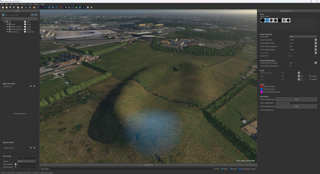Toggle visibility eye of WATER_ACCUM node
This screenshot has height=174, width=320.
pyautogui.click(x=7, y=27)
